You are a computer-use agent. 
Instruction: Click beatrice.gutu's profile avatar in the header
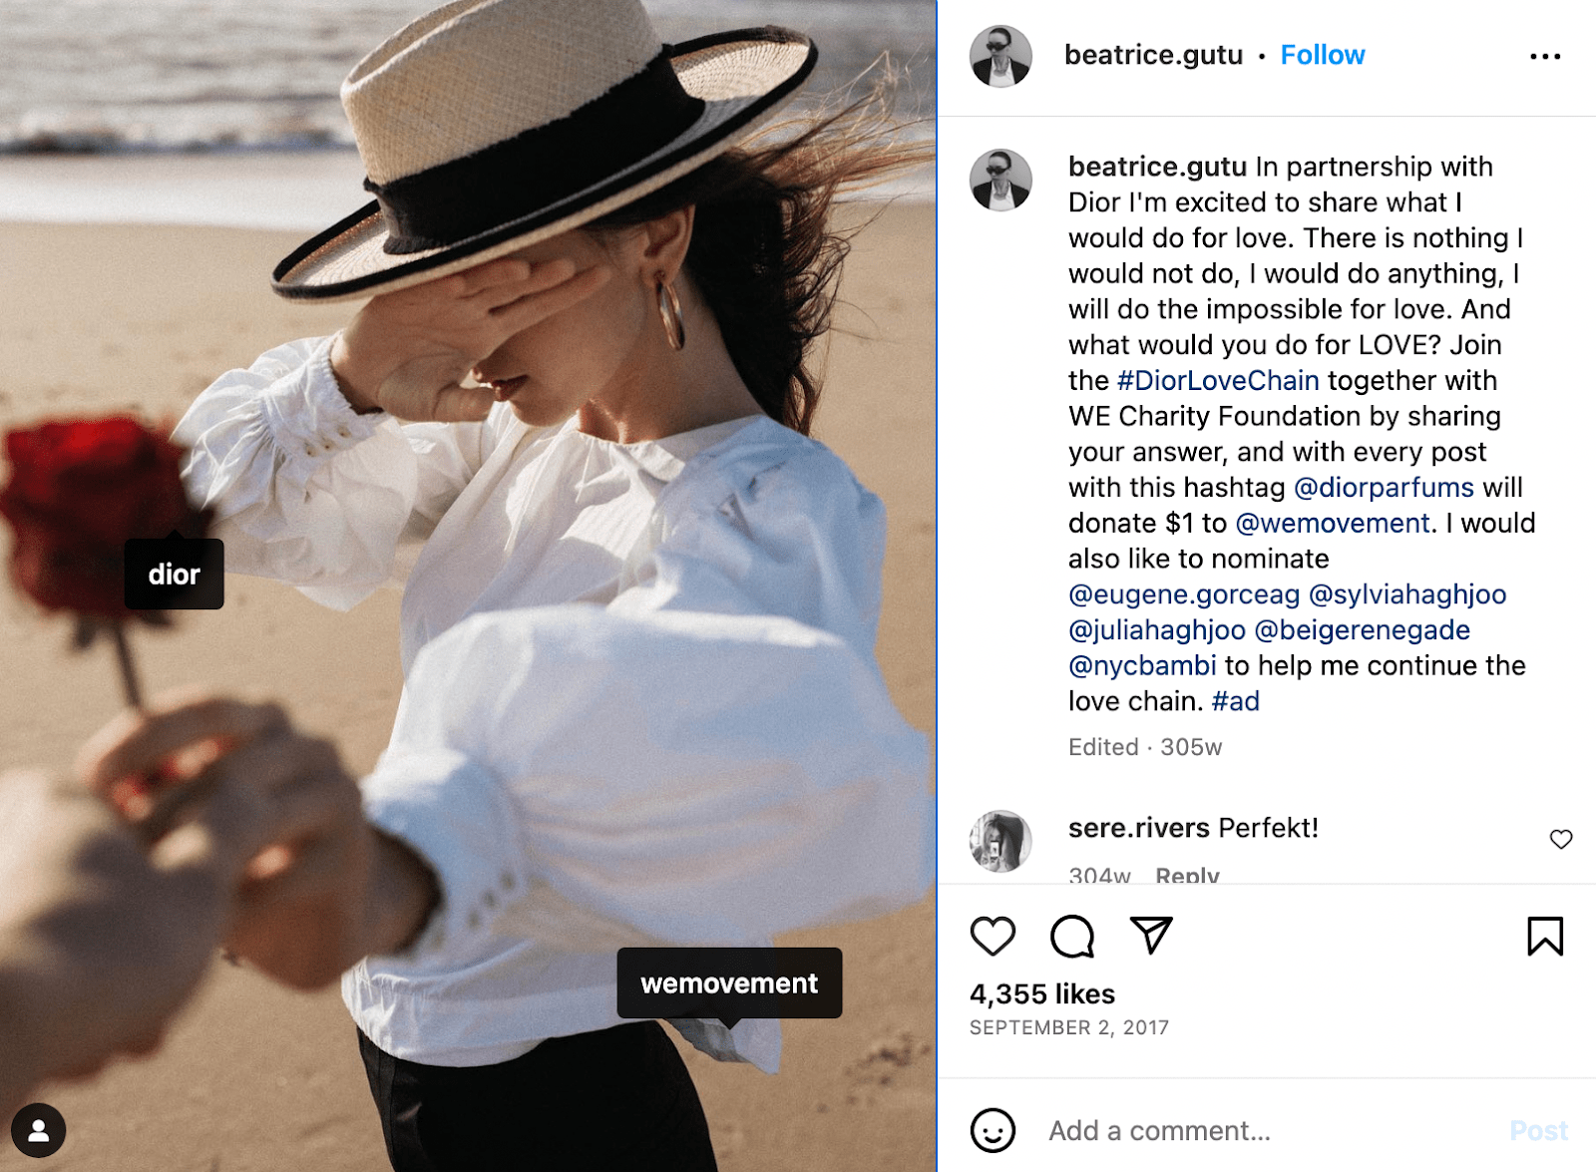(1000, 55)
